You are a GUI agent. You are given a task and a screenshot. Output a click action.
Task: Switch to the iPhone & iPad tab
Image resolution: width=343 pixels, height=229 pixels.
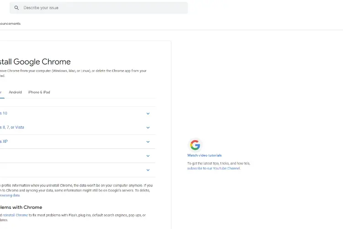pos(39,92)
